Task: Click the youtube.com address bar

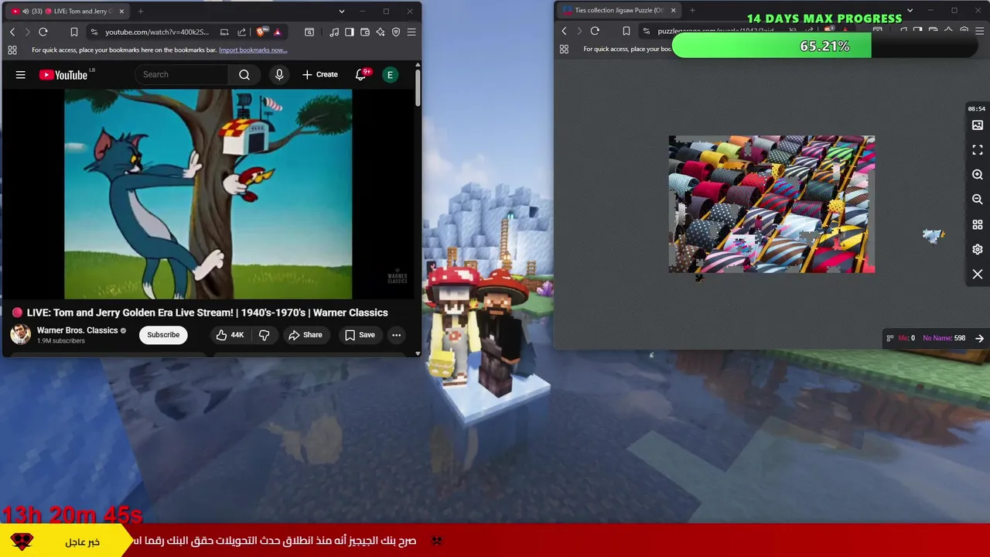Action: pyautogui.click(x=157, y=32)
